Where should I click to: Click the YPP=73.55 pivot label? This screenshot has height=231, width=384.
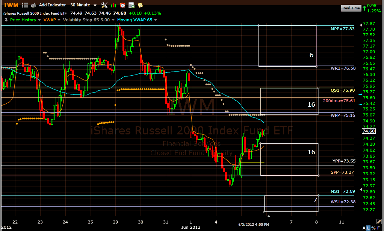[344, 161]
